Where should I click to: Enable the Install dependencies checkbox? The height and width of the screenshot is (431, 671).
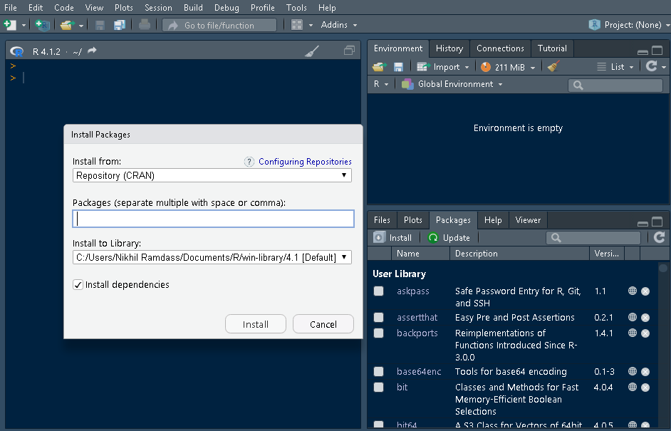pyautogui.click(x=77, y=284)
